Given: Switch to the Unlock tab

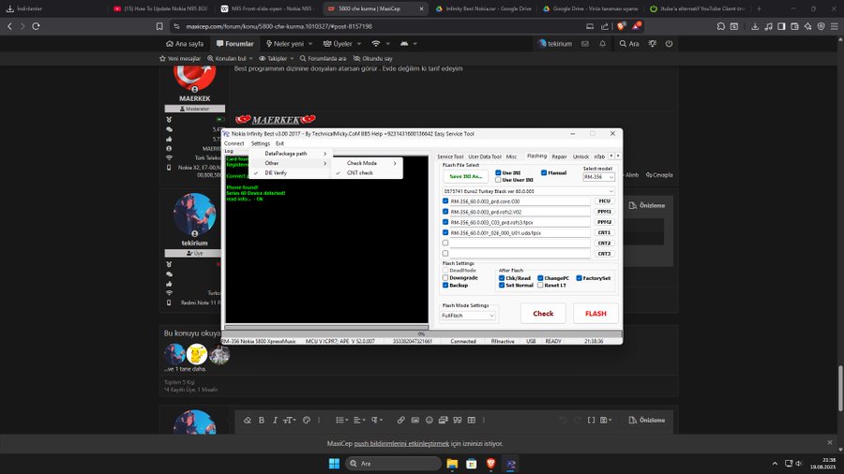Looking at the screenshot, I should coord(580,156).
